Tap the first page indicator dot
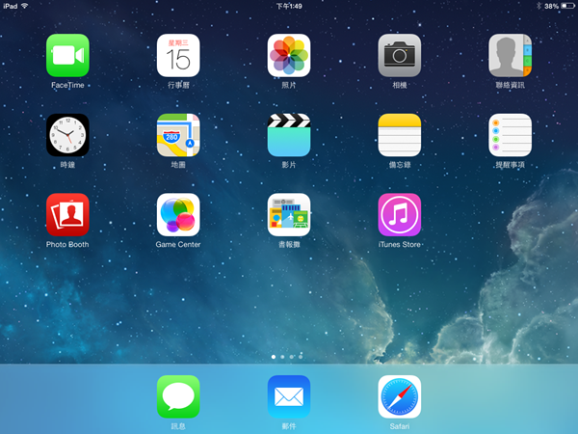This screenshot has width=578, height=434. pos(274,357)
